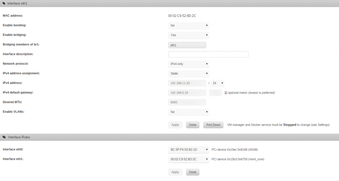The height and width of the screenshot is (181, 339).
Task: Click the Interface Rules section header
Action: tap(169, 137)
